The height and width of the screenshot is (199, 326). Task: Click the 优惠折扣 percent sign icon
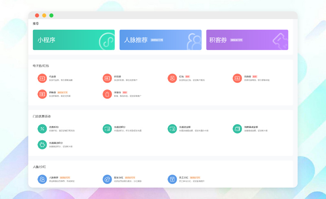[42, 129]
